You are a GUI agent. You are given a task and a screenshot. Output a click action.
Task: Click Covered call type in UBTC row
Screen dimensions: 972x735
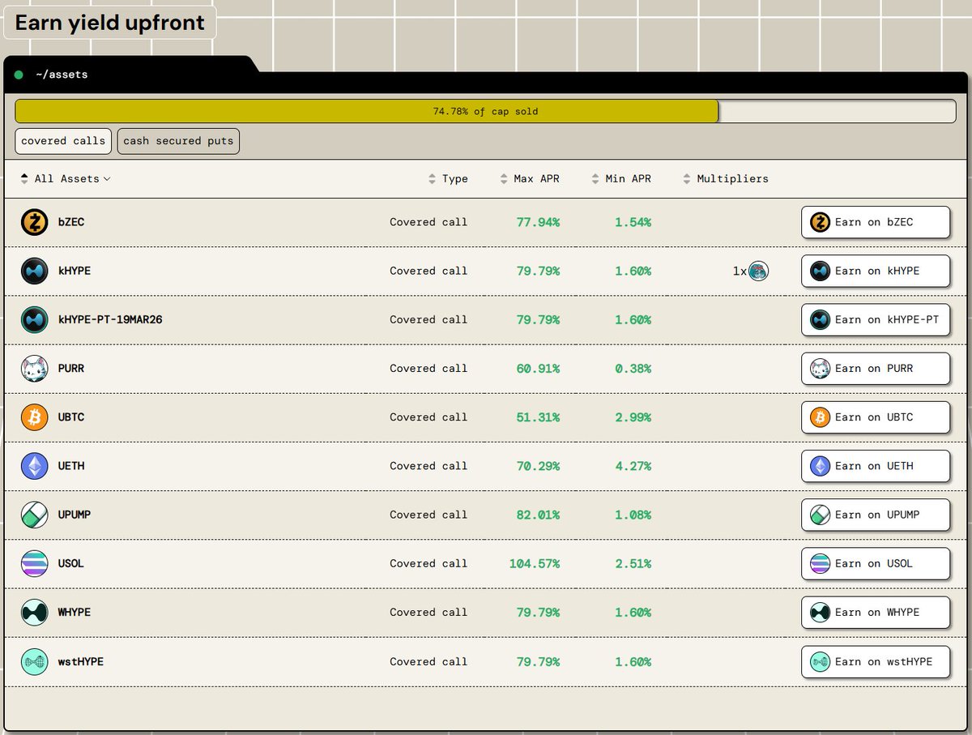coord(428,417)
